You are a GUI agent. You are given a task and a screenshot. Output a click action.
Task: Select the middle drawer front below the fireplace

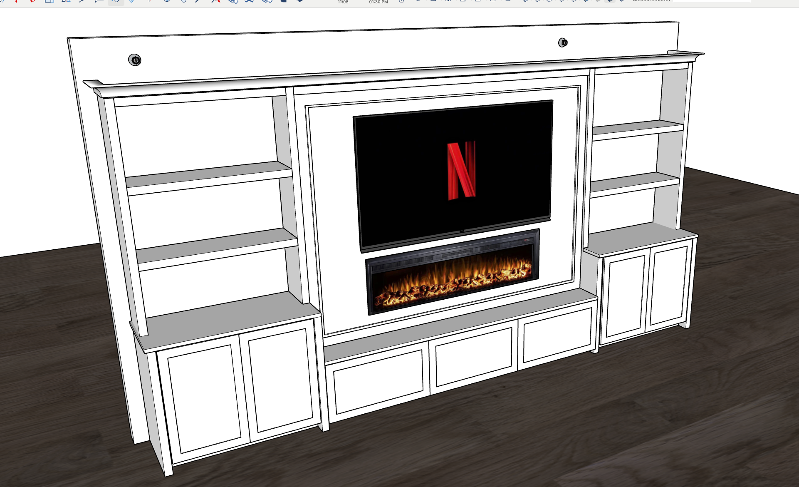tap(473, 357)
